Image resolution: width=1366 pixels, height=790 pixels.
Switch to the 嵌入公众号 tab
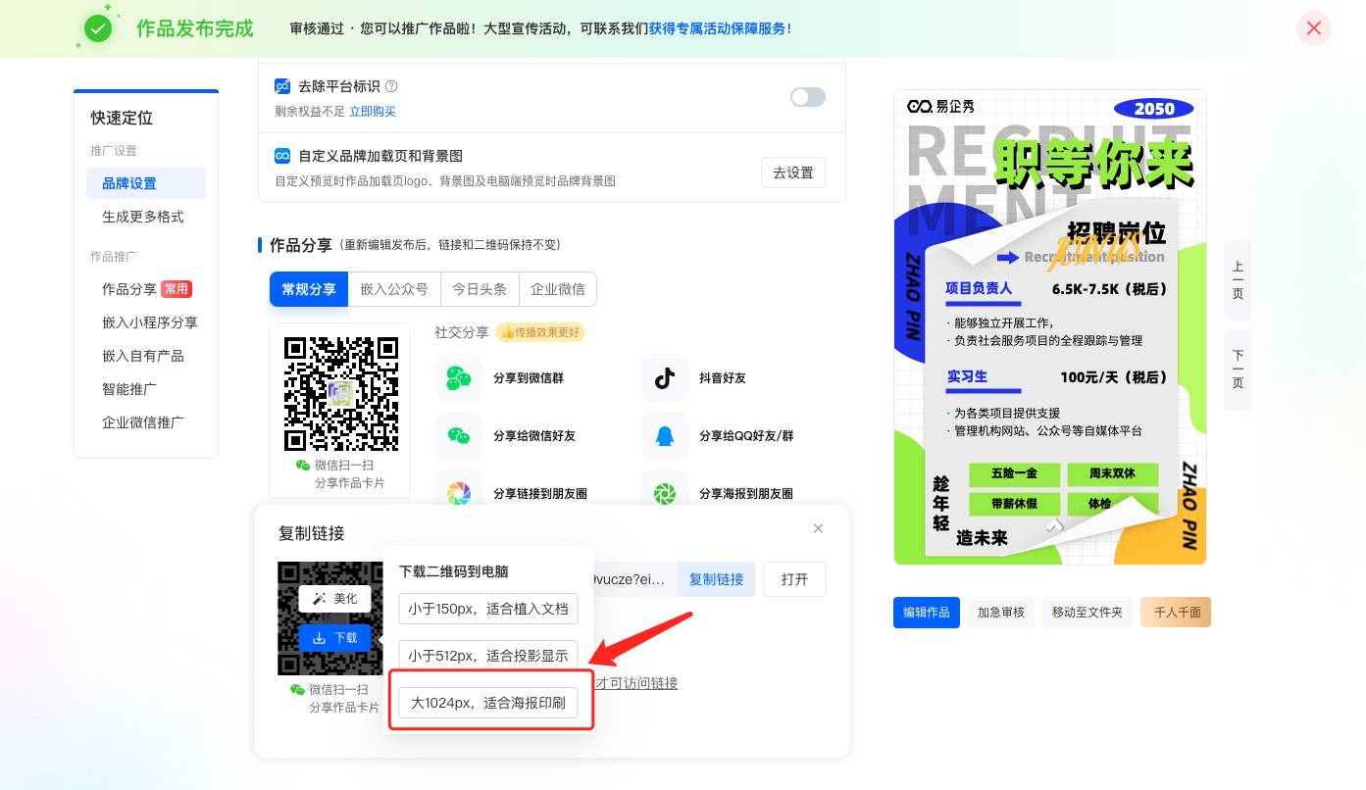pyautogui.click(x=394, y=289)
